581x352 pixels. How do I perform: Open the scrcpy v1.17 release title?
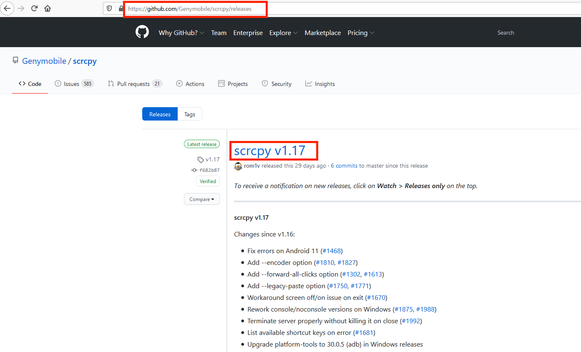tap(270, 151)
